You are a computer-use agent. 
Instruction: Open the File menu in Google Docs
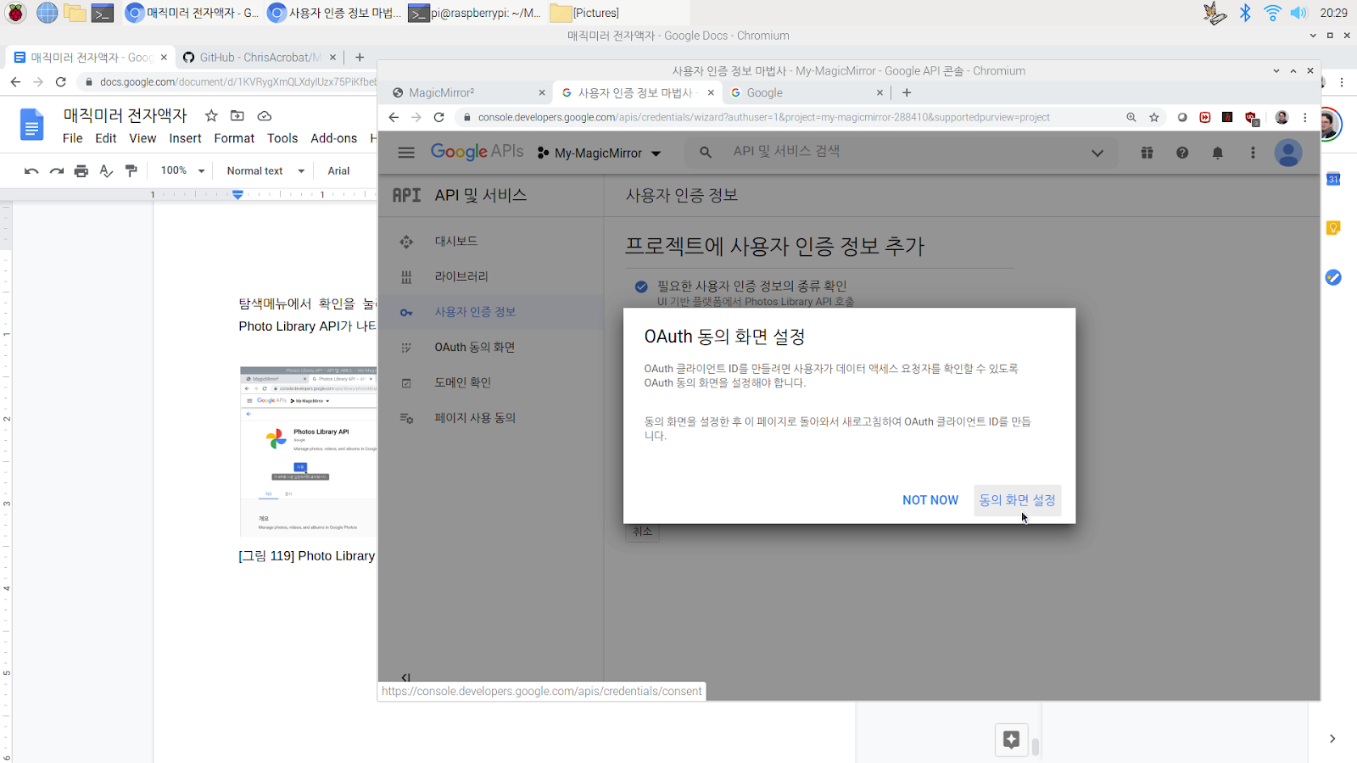click(x=73, y=138)
